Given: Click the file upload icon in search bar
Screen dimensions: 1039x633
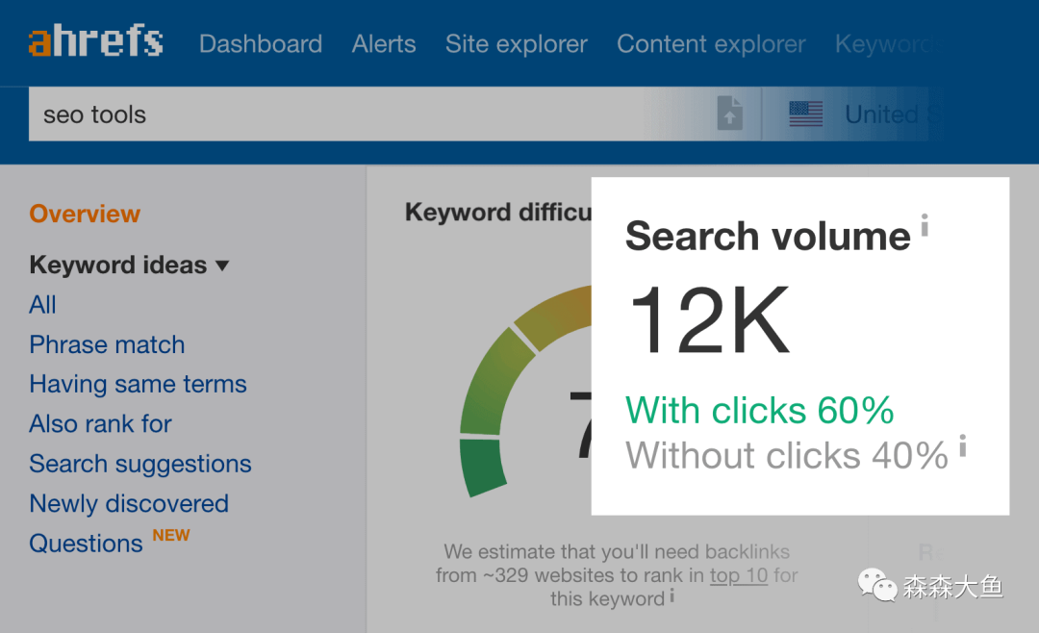Looking at the screenshot, I should coord(730,115).
